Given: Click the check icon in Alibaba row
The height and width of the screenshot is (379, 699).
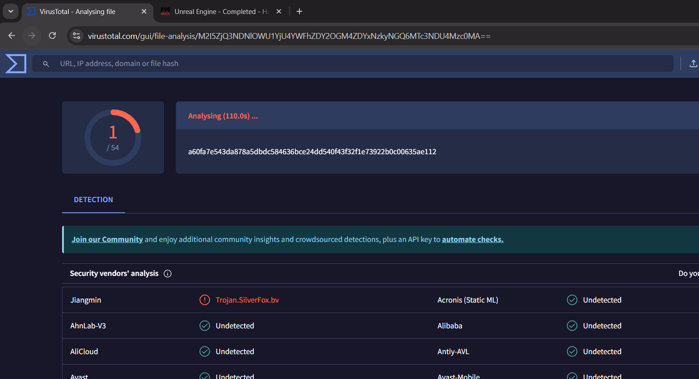Looking at the screenshot, I should coord(572,326).
